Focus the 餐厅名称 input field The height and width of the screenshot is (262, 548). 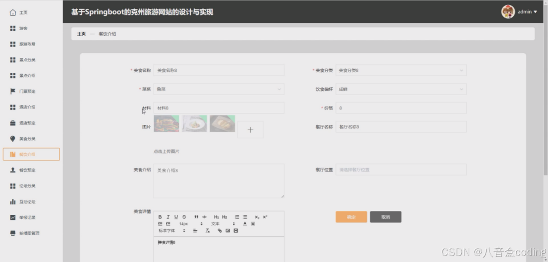[401, 127]
